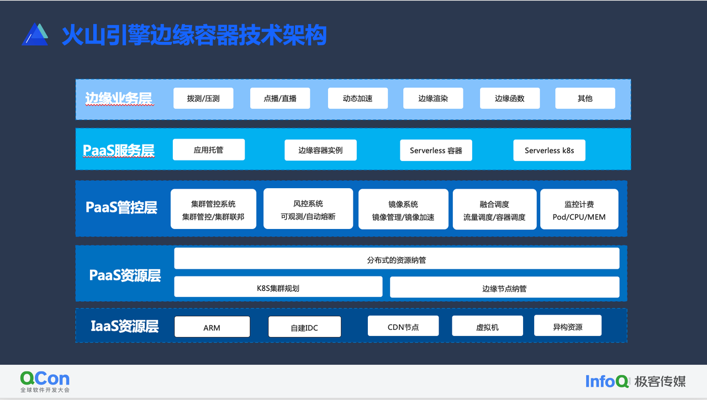
Task: Click the Volcano Engine triangle logo
Action: (x=35, y=34)
